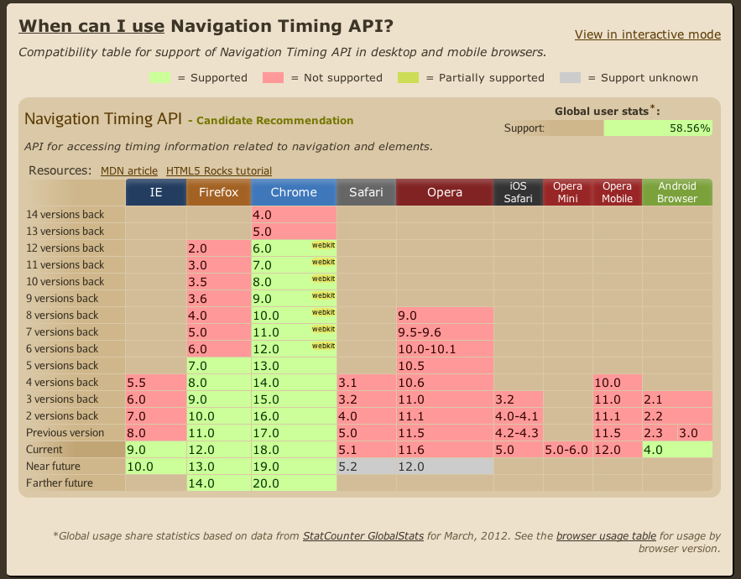741x579 pixels.
Task: Click the webkit badge in Chrome 9.0 row
Action: coord(323,295)
